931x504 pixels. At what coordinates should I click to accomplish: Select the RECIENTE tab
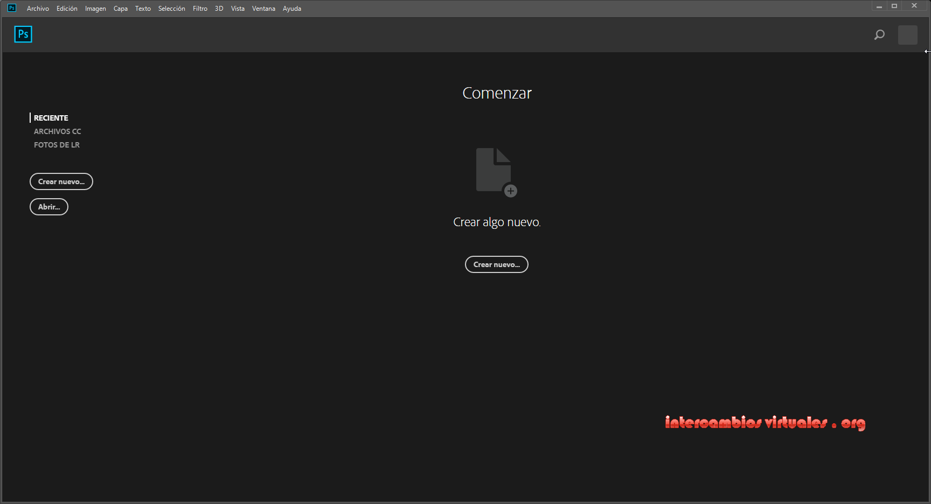click(x=51, y=118)
